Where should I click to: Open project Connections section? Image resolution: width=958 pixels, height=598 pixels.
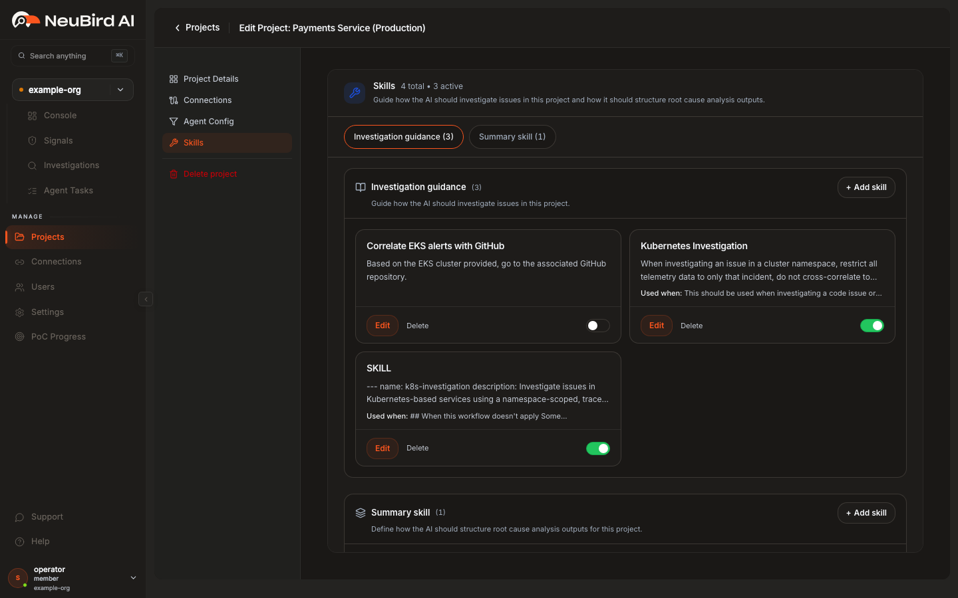227,100
